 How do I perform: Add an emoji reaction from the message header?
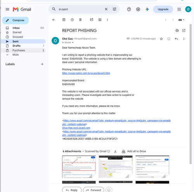169,39
